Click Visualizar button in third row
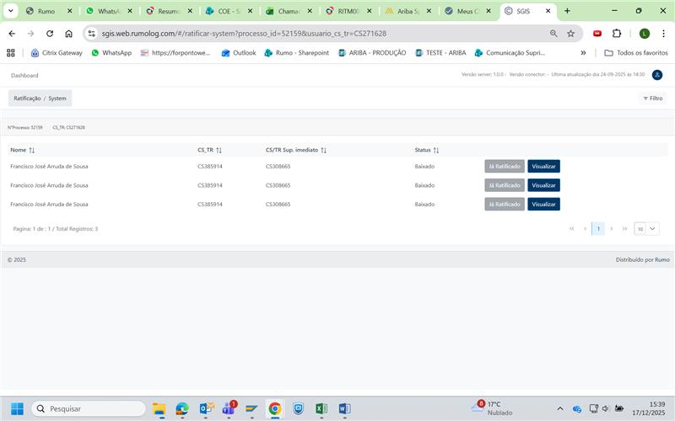 [543, 204]
